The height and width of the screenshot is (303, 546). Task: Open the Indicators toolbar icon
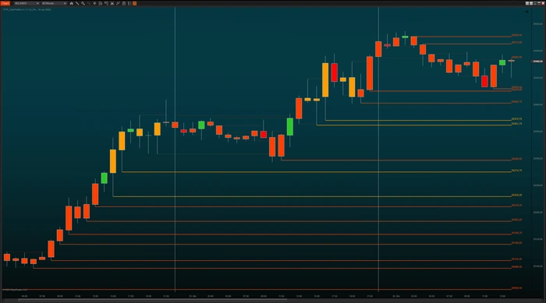point(112,3)
